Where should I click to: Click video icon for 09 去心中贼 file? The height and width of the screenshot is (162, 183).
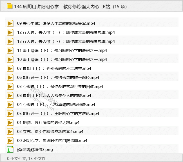pyautogui.click(x=10, y=23)
